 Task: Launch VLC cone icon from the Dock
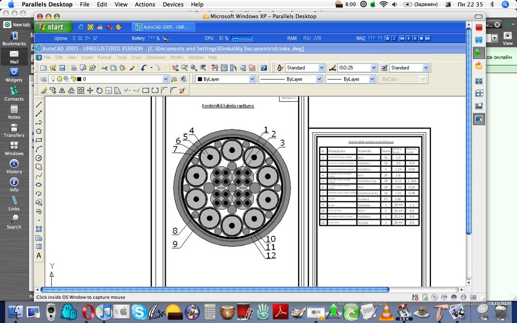(x=385, y=312)
